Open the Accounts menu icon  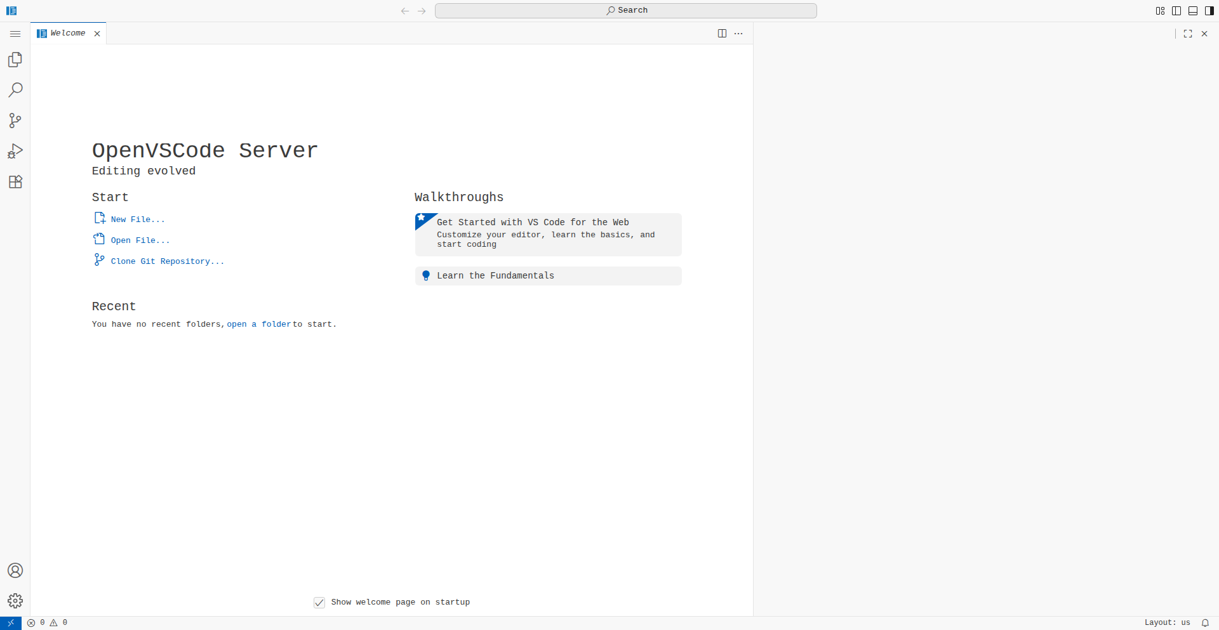(x=15, y=570)
